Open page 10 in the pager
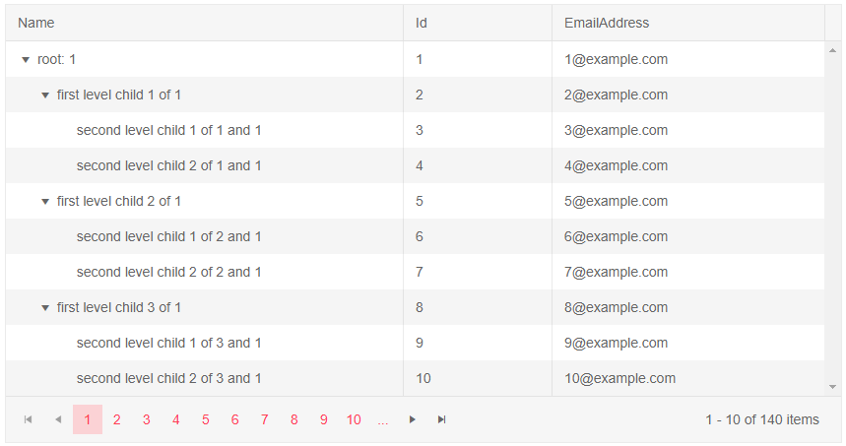846x446 pixels. (x=354, y=419)
